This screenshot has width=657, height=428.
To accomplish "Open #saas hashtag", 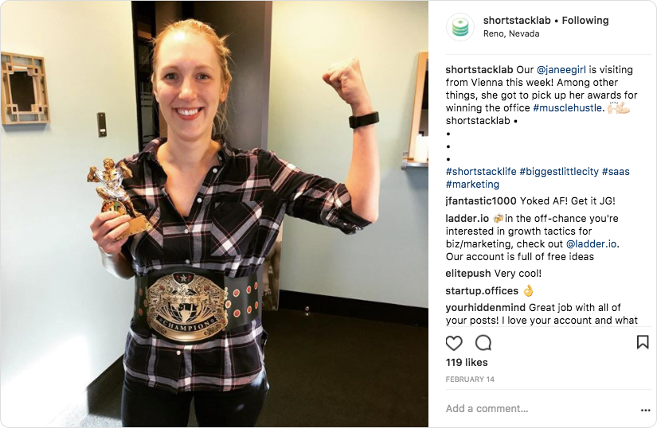I will click(616, 171).
